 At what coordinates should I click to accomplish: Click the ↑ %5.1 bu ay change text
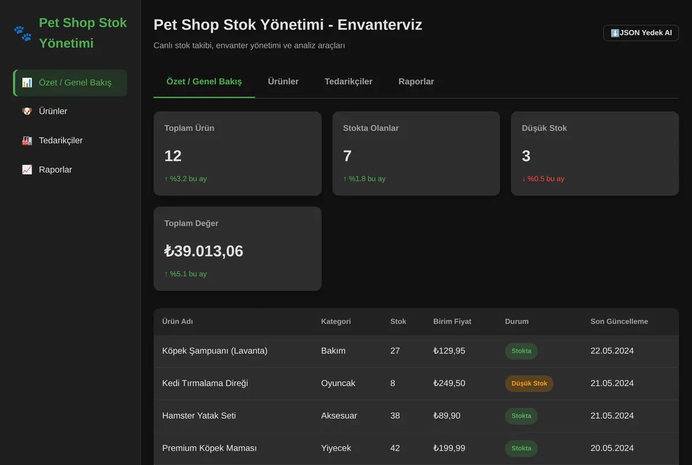point(185,274)
